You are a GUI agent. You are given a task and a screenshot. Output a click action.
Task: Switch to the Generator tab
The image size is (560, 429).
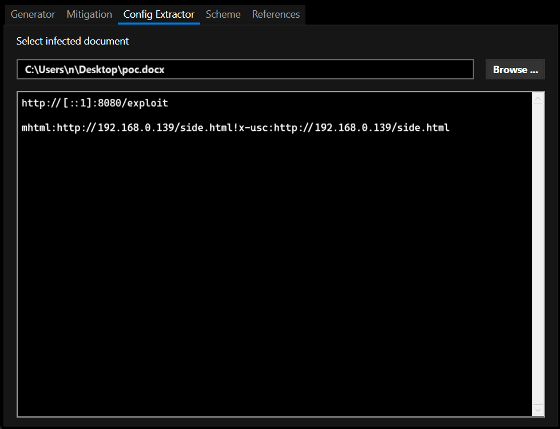33,14
